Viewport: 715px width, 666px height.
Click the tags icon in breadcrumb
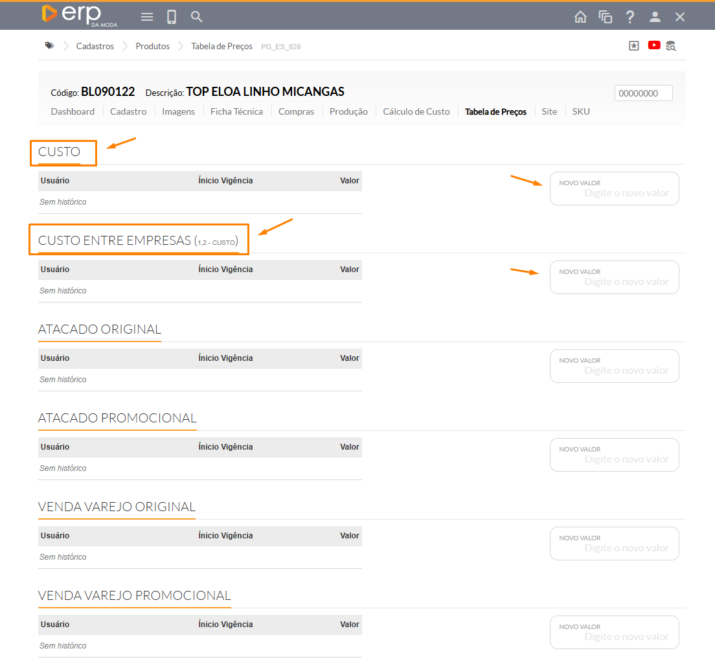tap(49, 46)
